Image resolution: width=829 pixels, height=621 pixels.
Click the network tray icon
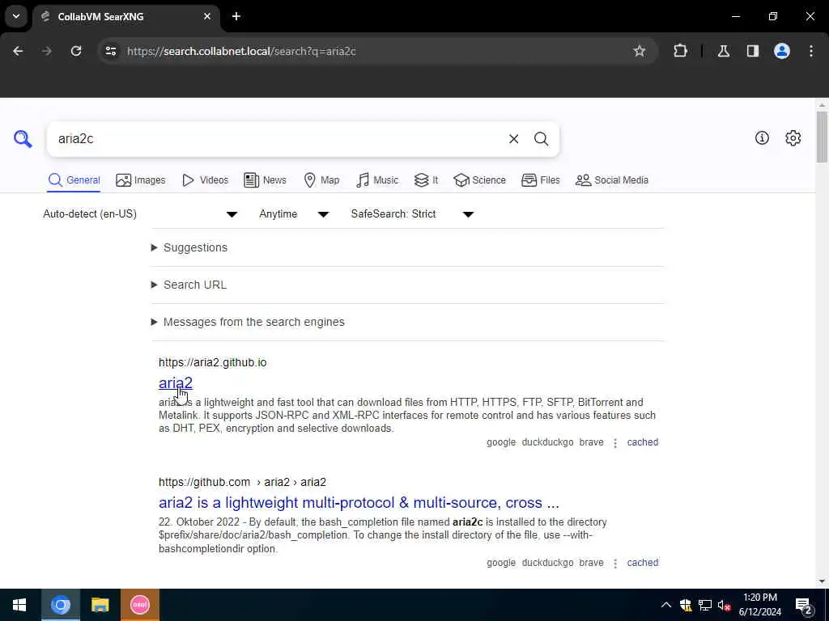pos(705,605)
